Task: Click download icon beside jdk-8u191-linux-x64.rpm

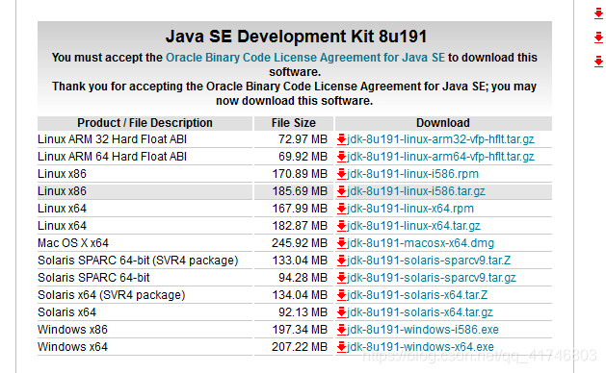Action: 341,209
